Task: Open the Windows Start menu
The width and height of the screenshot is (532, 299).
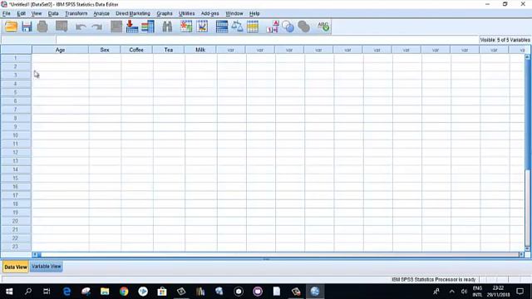Action: point(9,292)
